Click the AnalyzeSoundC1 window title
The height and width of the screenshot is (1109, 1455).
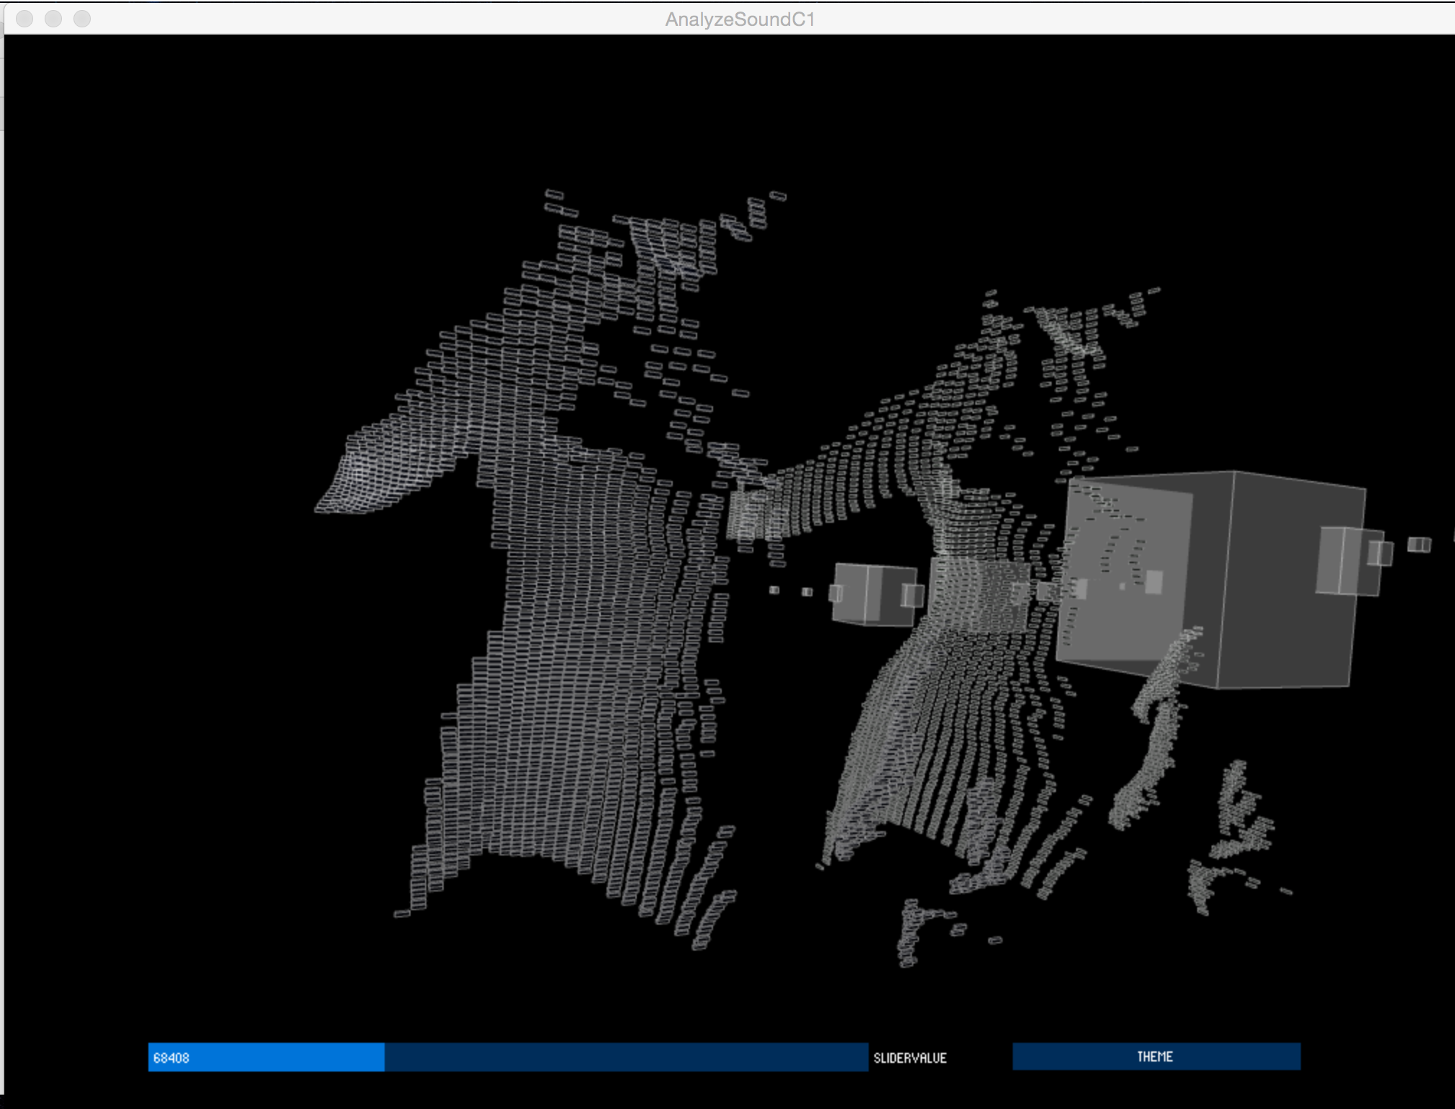pos(740,19)
